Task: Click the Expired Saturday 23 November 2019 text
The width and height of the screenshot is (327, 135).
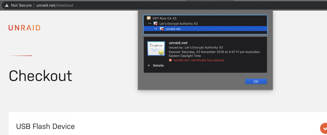Action: [x=214, y=54]
